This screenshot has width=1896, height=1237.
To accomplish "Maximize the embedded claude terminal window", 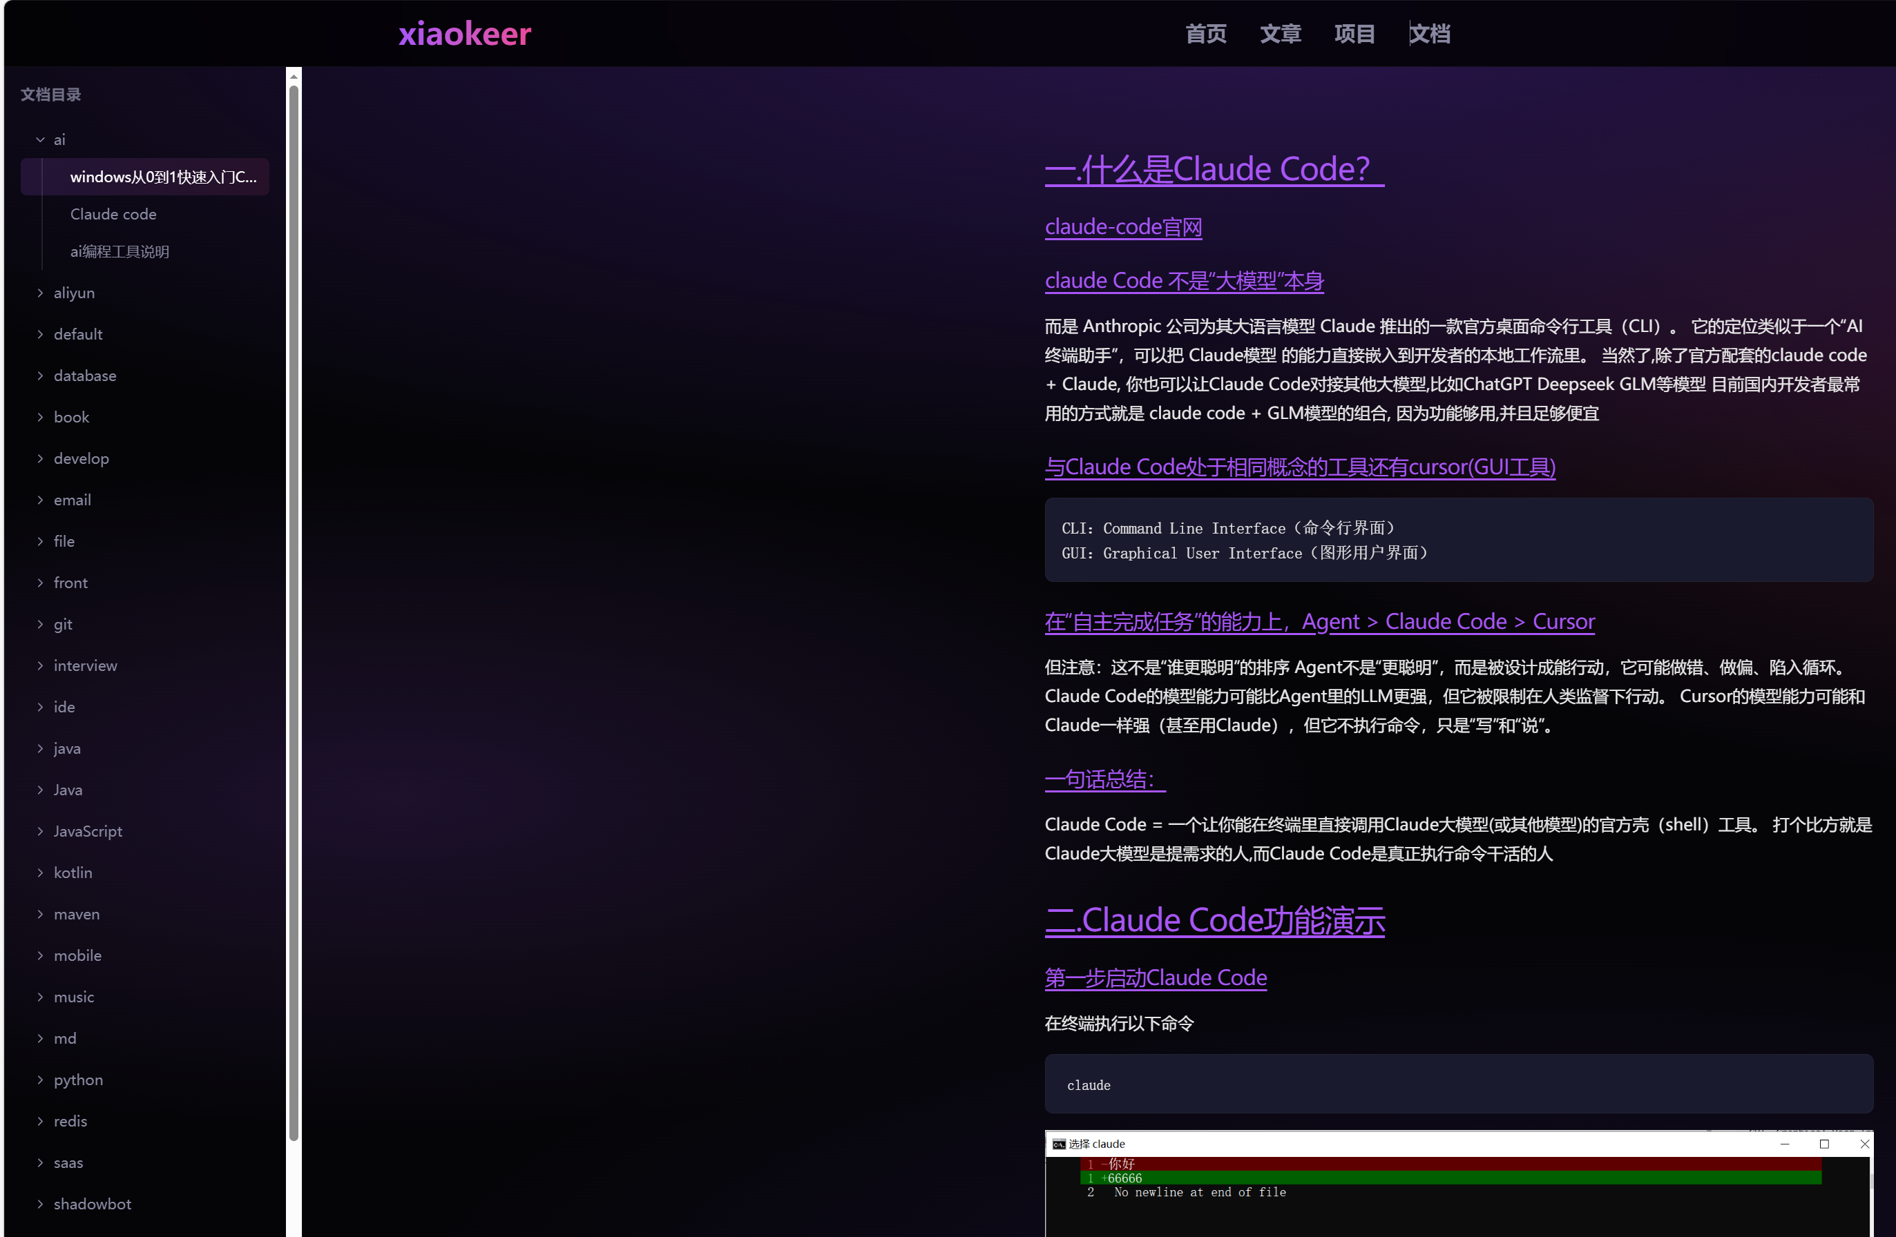I will pyautogui.click(x=1824, y=1144).
